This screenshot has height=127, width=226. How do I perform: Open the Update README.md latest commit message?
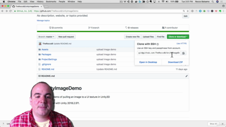pos(63,44)
